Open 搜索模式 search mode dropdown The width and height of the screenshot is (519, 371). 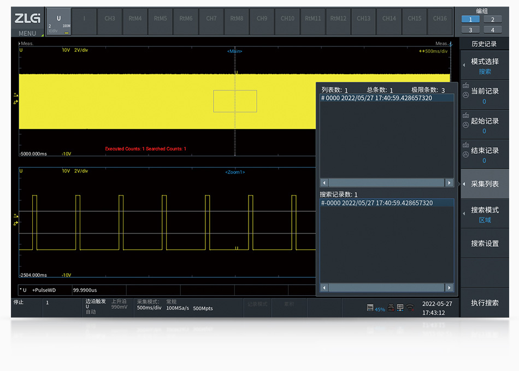(x=485, y=214)
